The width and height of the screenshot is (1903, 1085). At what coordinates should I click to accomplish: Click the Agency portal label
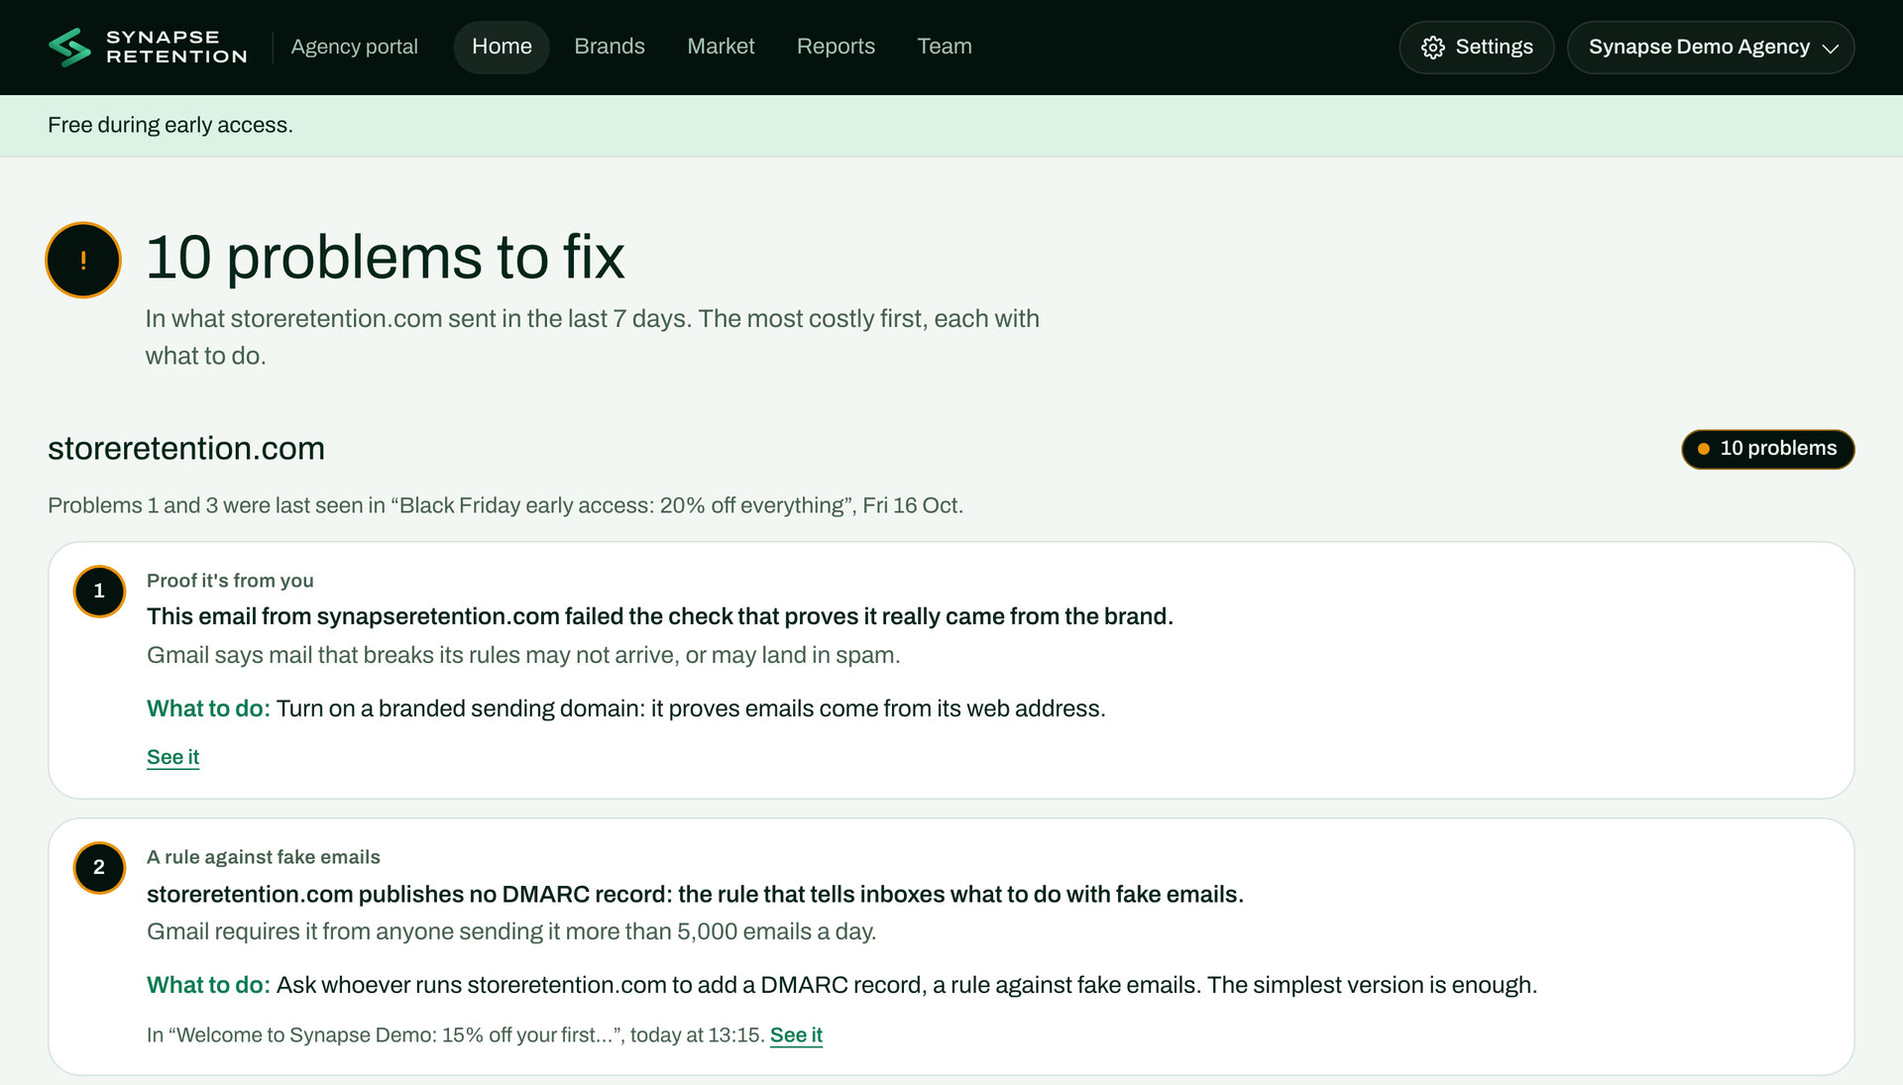tap(355, 47)
